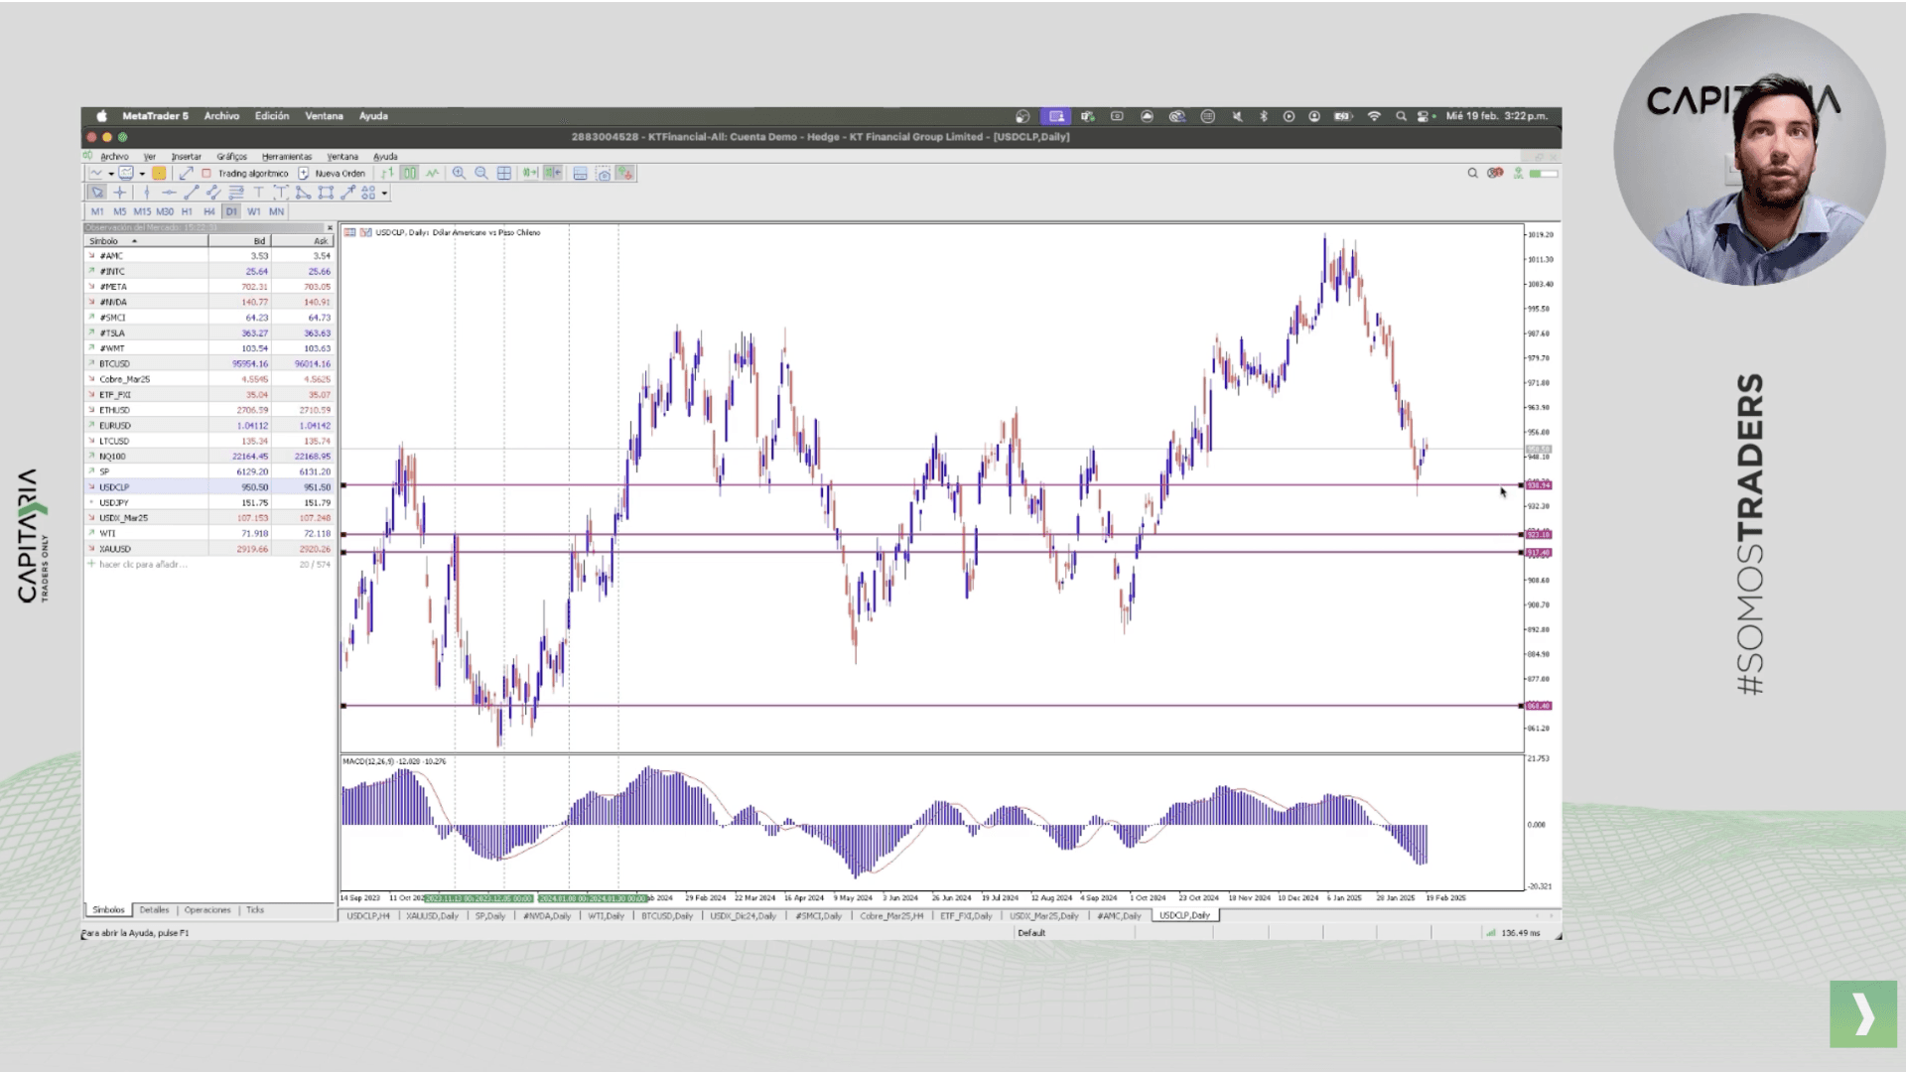Toggle chart auto-scroll to latest bar
This screenshot has width=1906, height=1072.
coord(530,173)
